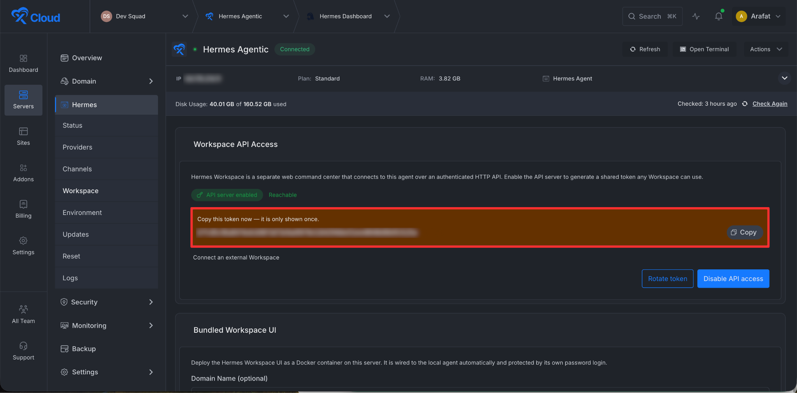
Task: Click the Disk Usage text
Action: click(231, 104)
